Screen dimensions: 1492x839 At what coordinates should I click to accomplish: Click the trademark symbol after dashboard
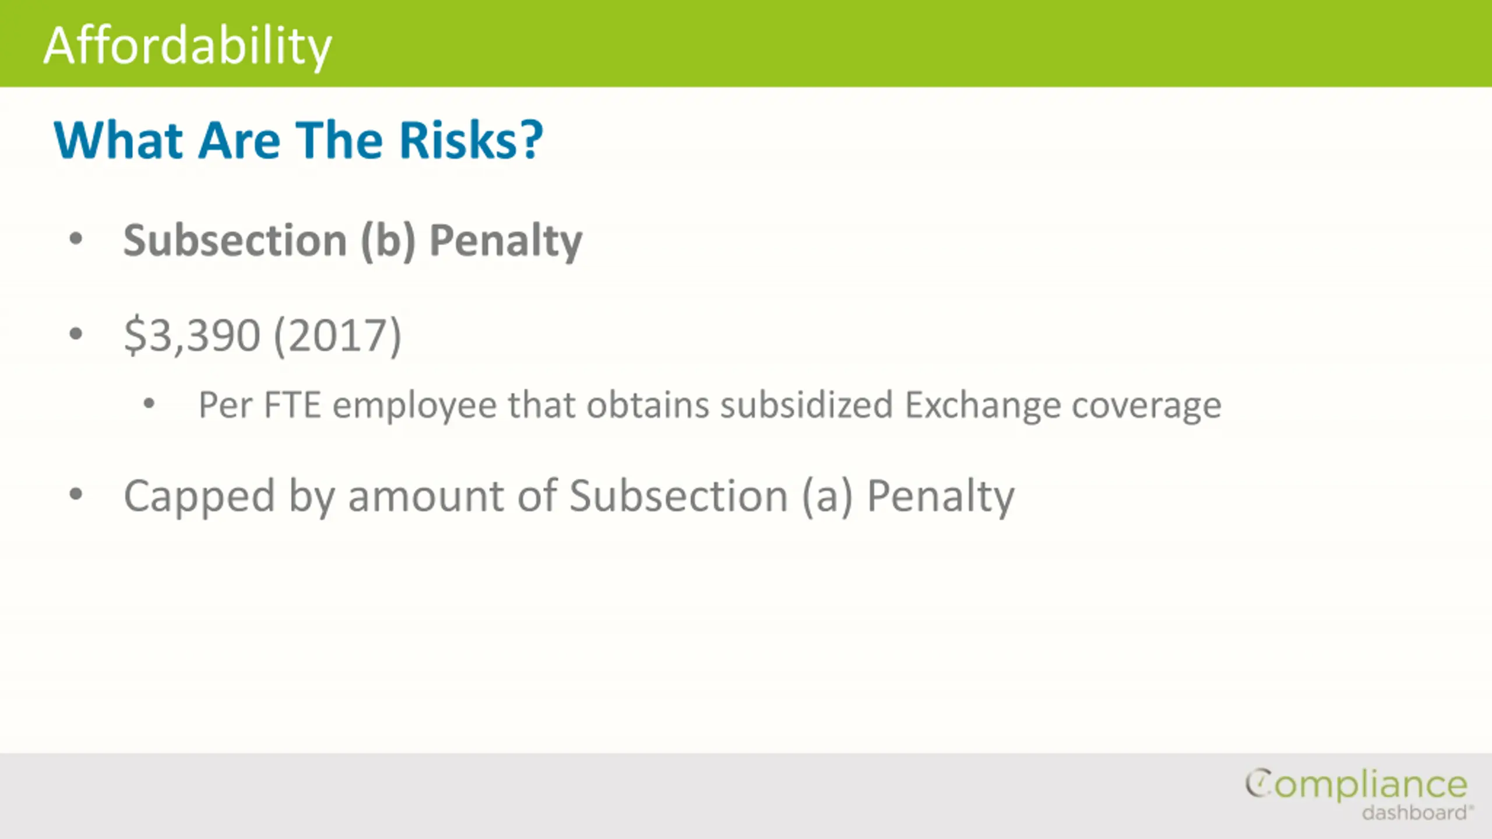(1471, 808)
